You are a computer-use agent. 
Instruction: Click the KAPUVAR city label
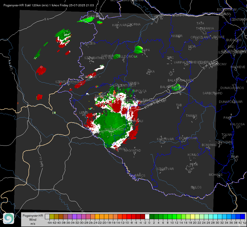[x=120, y=25]
